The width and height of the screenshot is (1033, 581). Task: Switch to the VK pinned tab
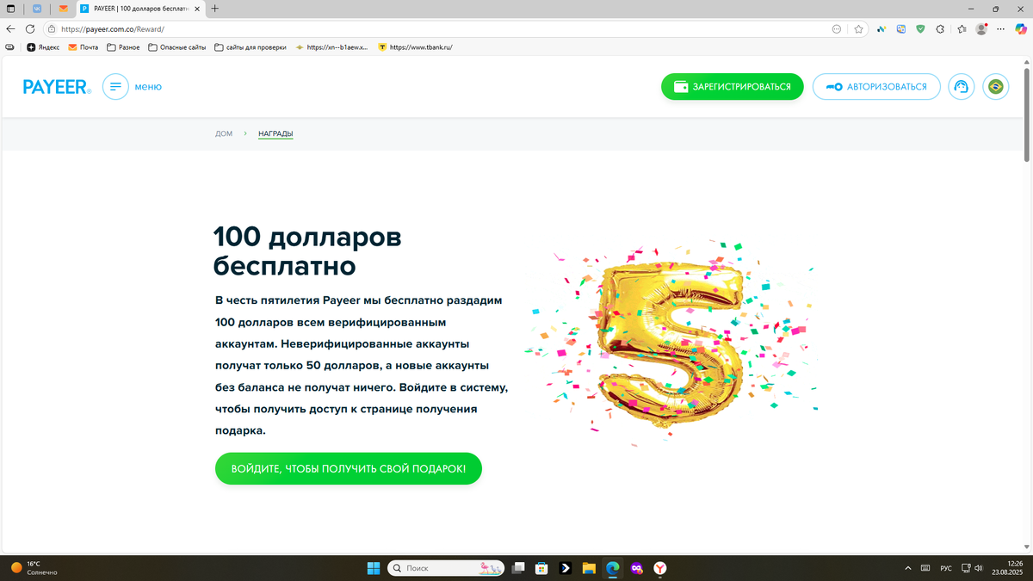point(37,9)
